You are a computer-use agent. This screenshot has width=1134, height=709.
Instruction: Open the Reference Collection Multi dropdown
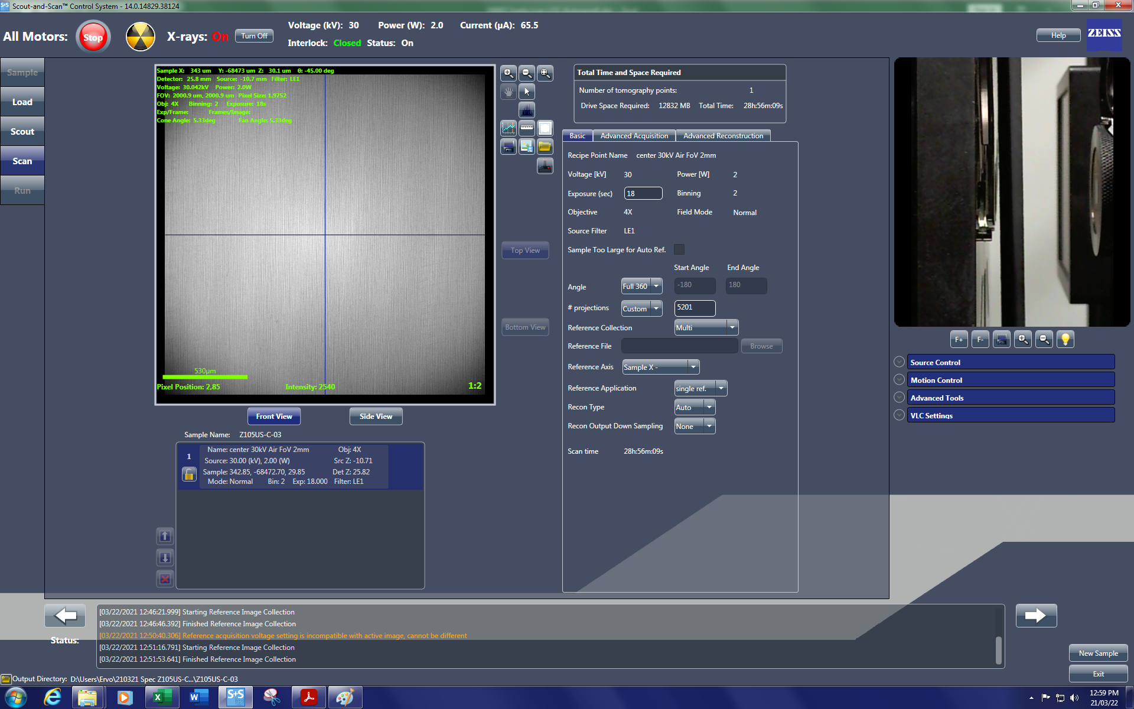pyautogui.click(x=732, y=327)
